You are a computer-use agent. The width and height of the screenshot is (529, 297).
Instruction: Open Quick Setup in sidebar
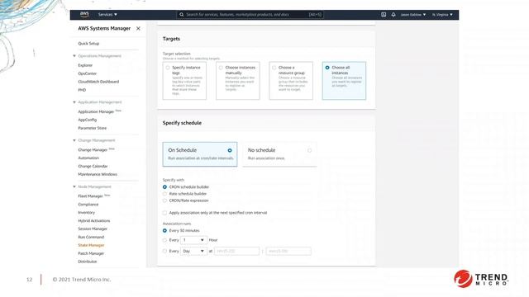[x=88, y=44]
